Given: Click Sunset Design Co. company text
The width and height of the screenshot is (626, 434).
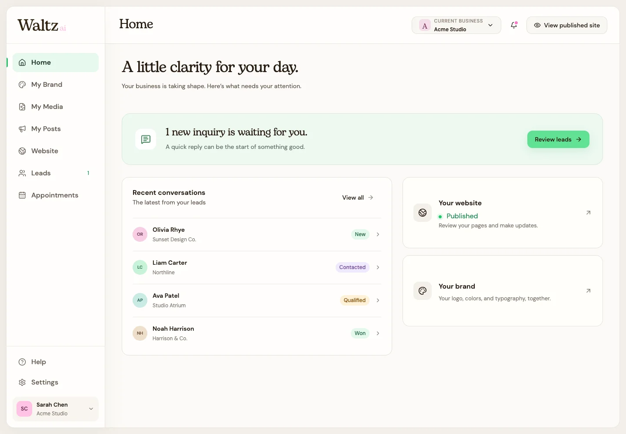Looking at the screenshot, I should pyautogui.click(x=174, y=240).
